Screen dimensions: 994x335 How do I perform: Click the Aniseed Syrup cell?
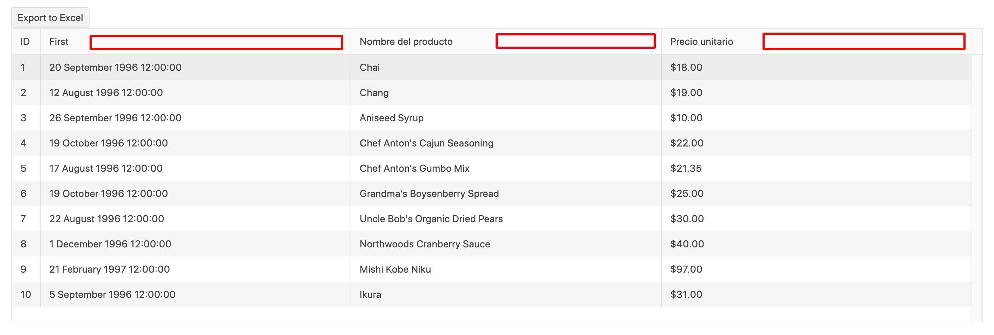tap(391, 118)
